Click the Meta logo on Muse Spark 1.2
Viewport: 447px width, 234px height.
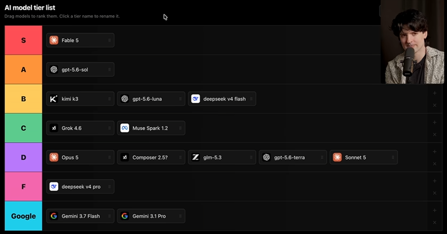[x=125, y=128]
